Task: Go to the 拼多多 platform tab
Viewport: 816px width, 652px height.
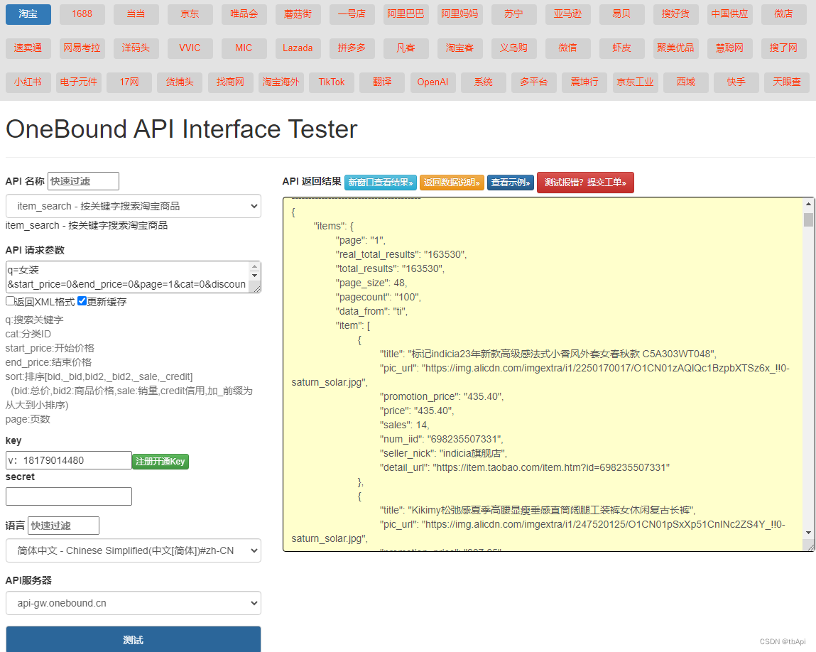Action: [x=352, y=48]
